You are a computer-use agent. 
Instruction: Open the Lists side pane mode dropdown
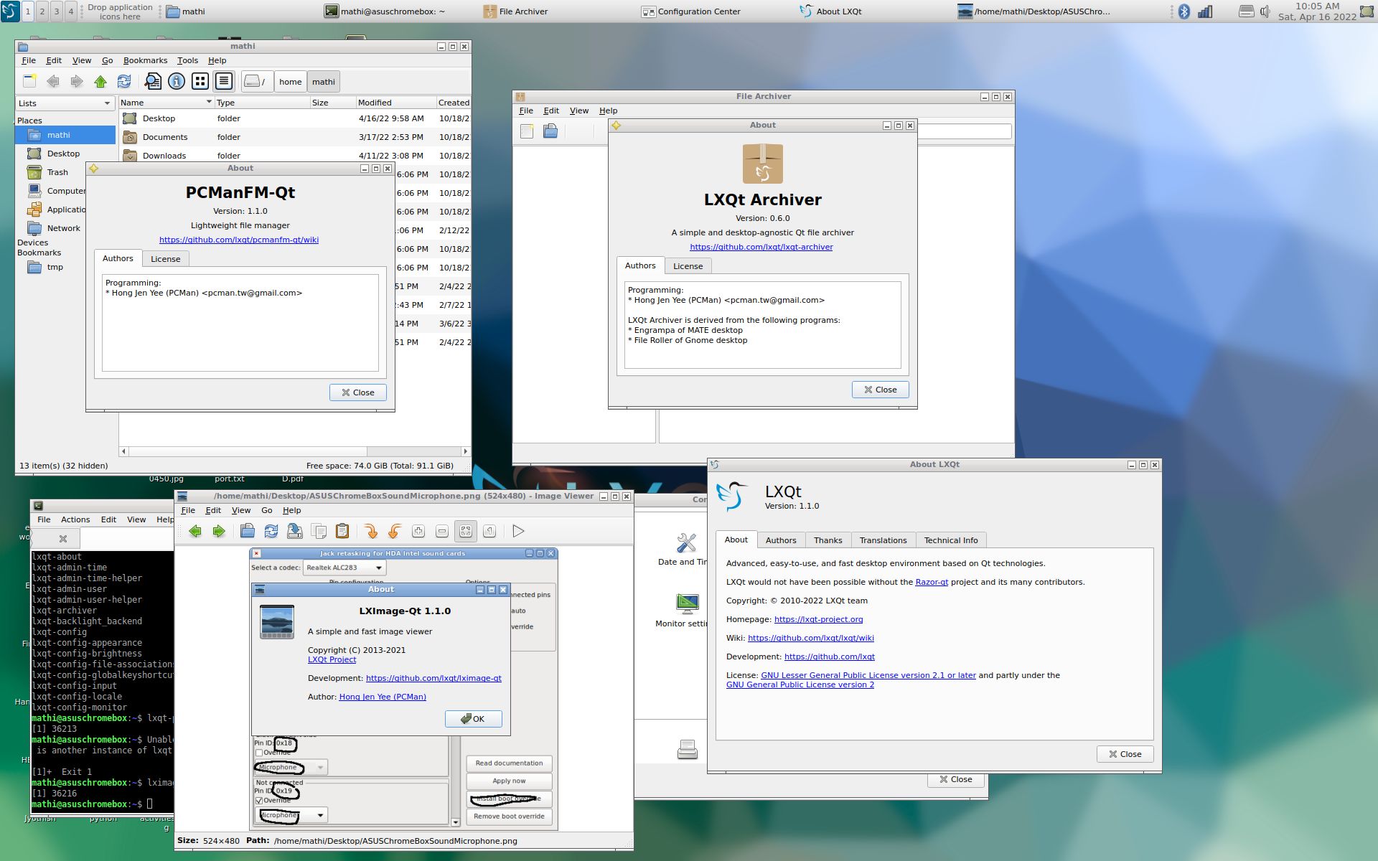(65, 103)
